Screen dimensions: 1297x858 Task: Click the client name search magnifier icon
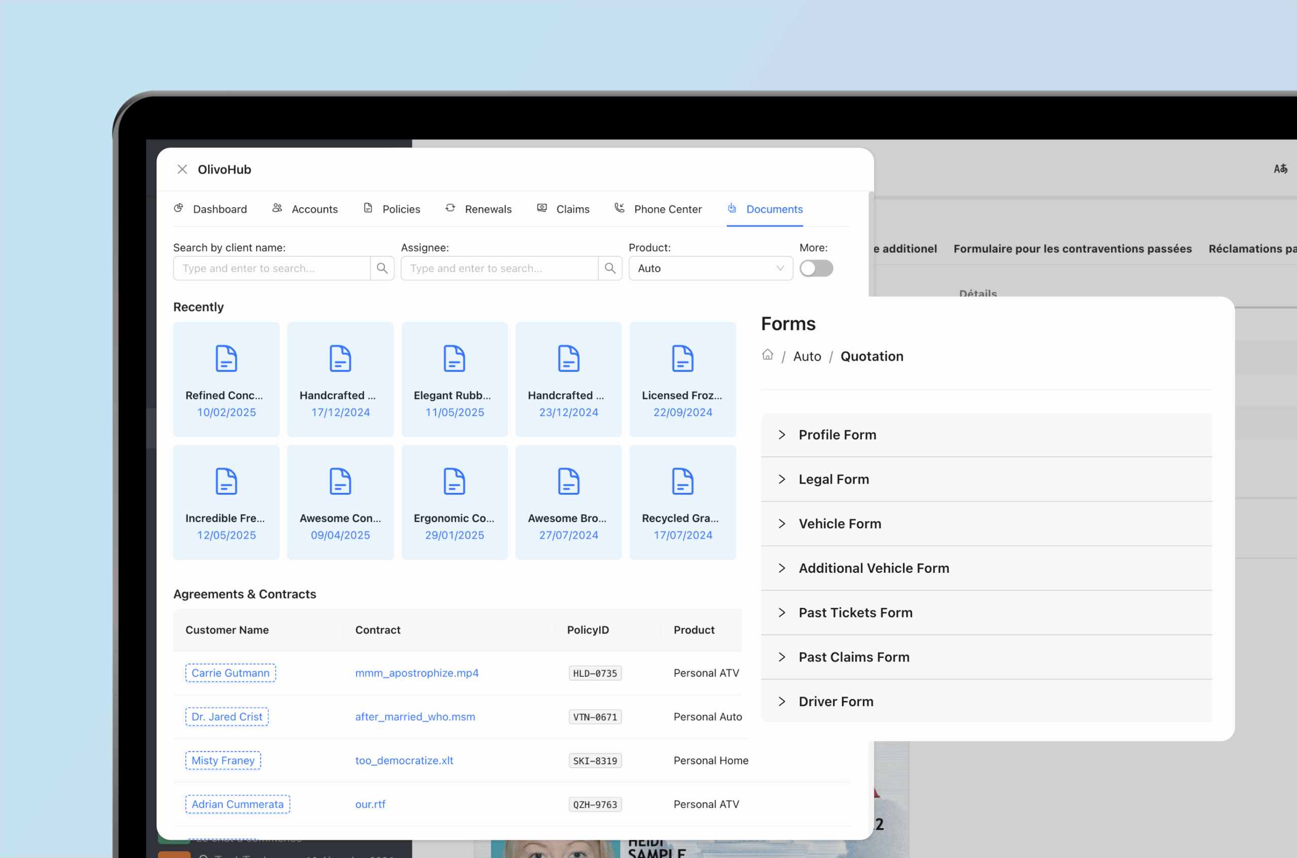pos(382,268)
